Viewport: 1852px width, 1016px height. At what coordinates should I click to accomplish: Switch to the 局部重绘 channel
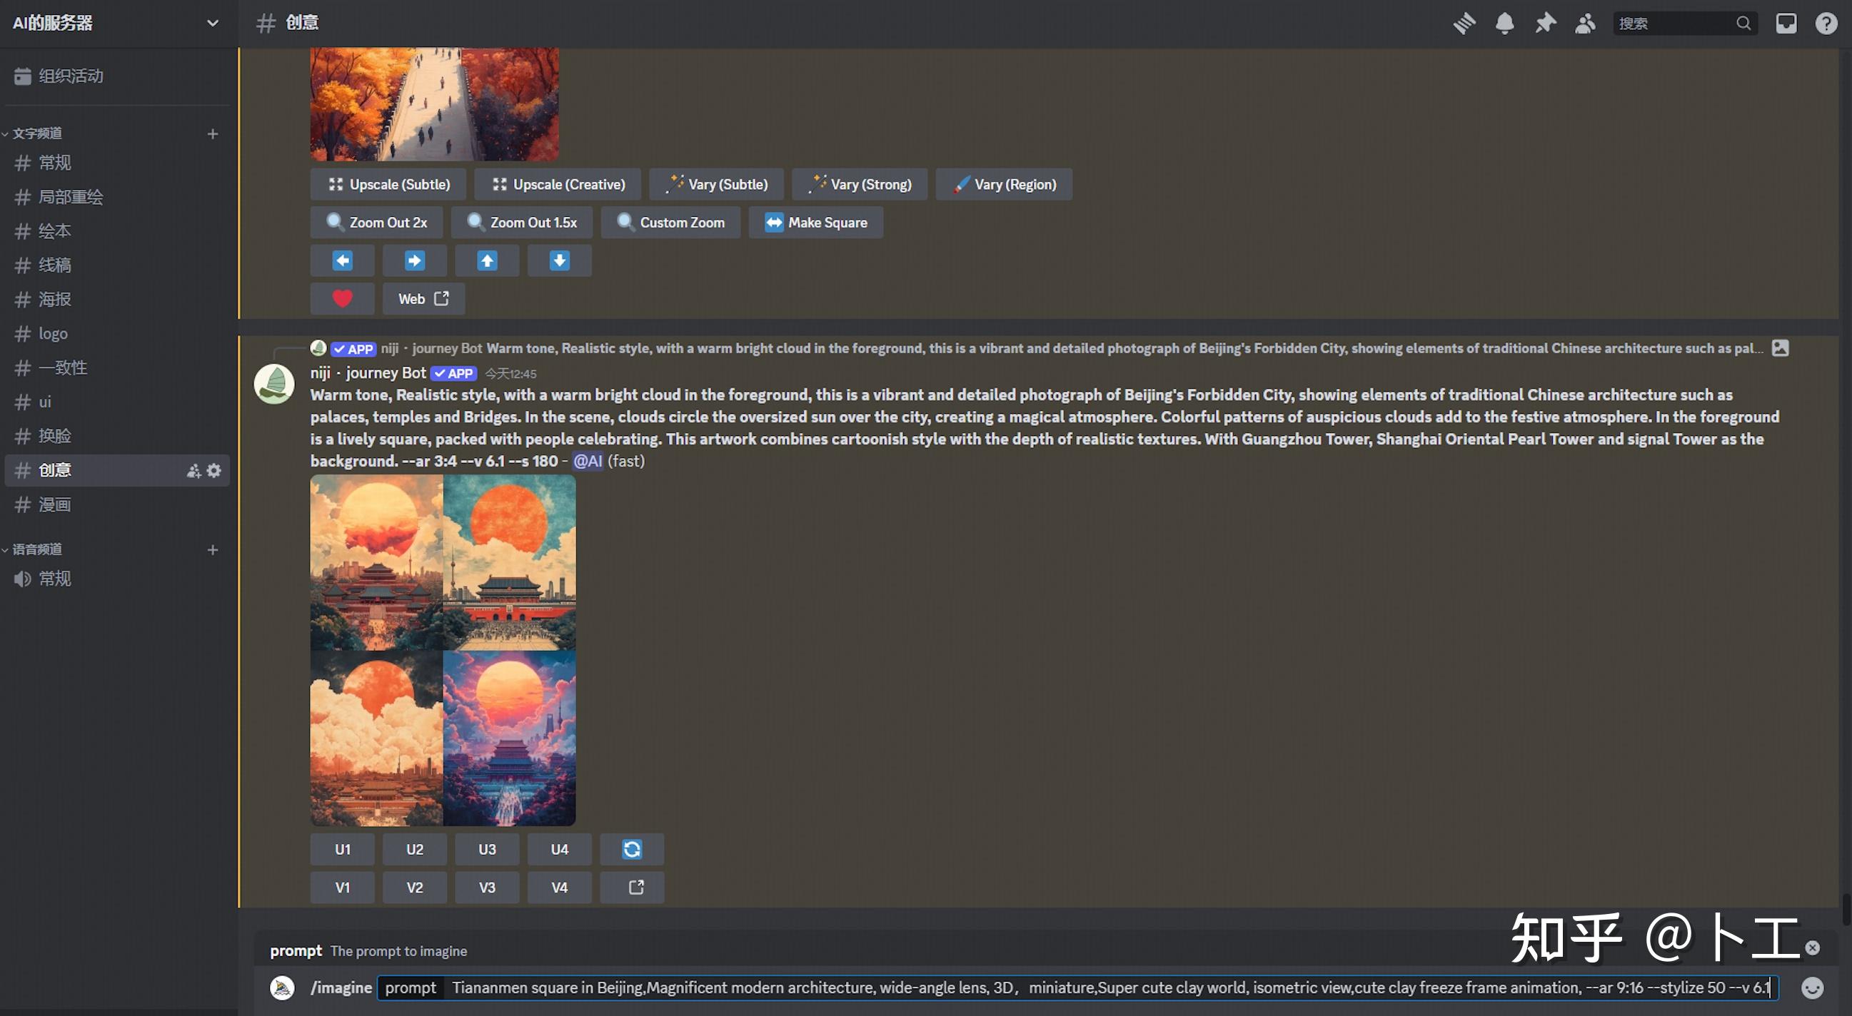pyautogui.click(x=71, y=197)
